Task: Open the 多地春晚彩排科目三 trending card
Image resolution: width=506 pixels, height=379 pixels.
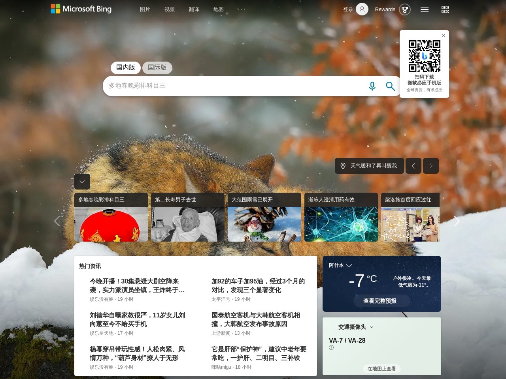Action: point(111,217)
